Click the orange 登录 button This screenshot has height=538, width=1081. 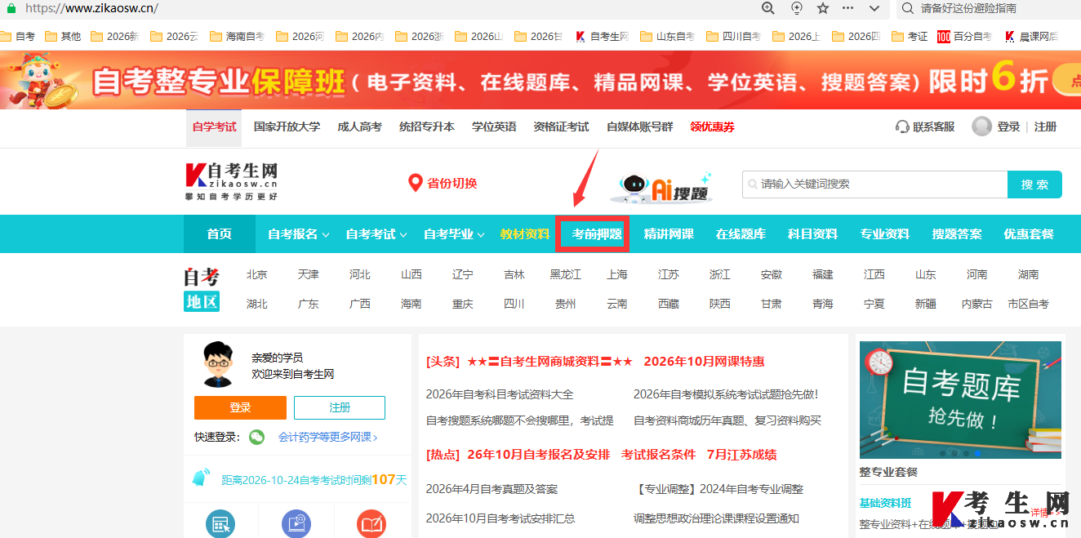[240, 407]
